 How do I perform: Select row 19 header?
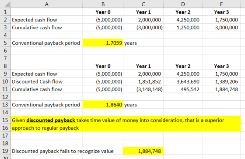[5, 151]
